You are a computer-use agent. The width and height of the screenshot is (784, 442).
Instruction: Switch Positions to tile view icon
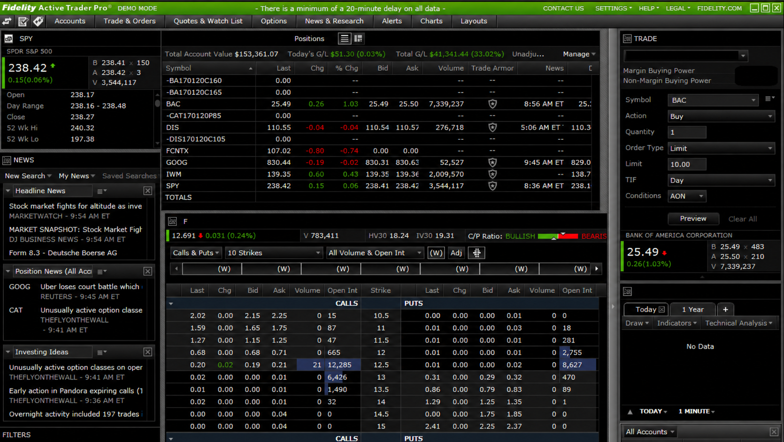pyautogui.click(x=358, y=38)
